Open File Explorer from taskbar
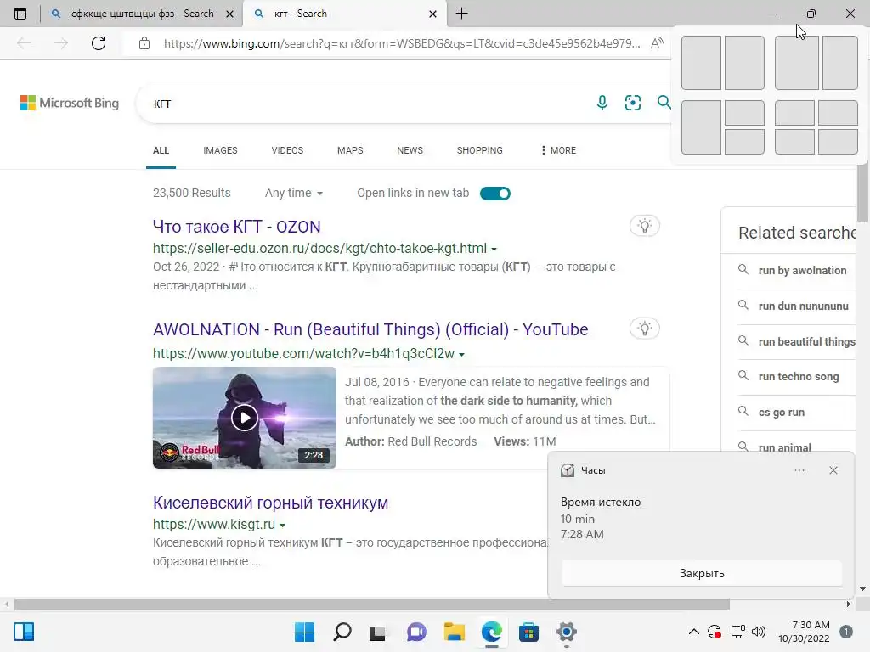870x652 pixels. (x=454, y=632)
